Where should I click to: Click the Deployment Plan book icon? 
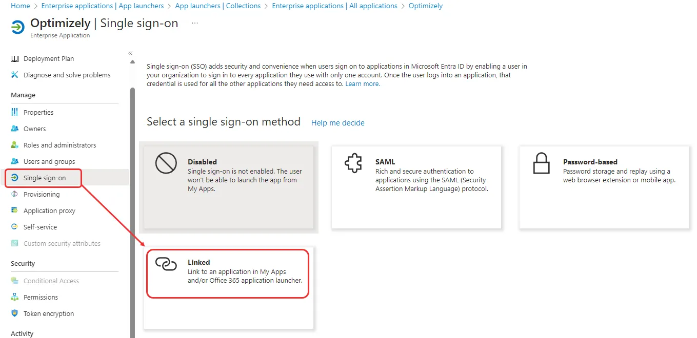pyautogui.click(x=14, y=59)
